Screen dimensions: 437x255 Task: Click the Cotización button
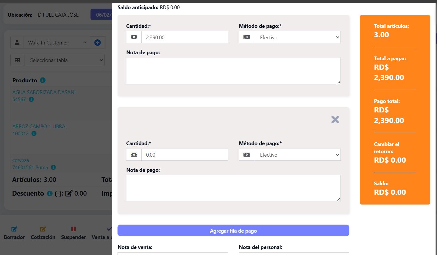click(43, 233)
